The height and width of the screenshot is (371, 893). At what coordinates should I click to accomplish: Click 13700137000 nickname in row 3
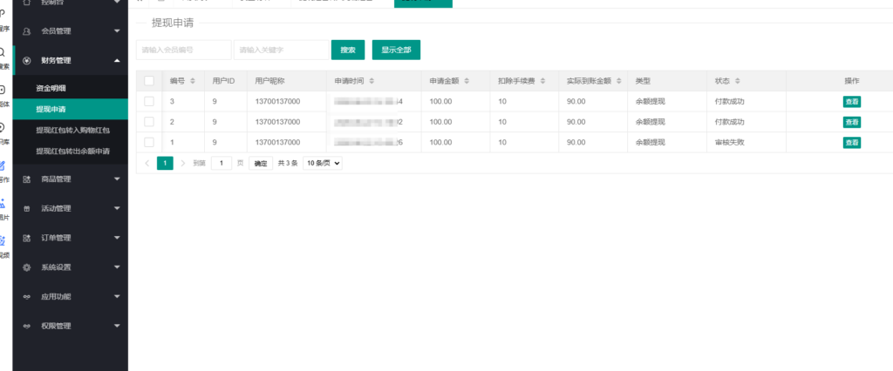277,101
